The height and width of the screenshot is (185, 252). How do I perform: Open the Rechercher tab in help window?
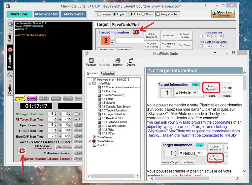coord(107,74)
